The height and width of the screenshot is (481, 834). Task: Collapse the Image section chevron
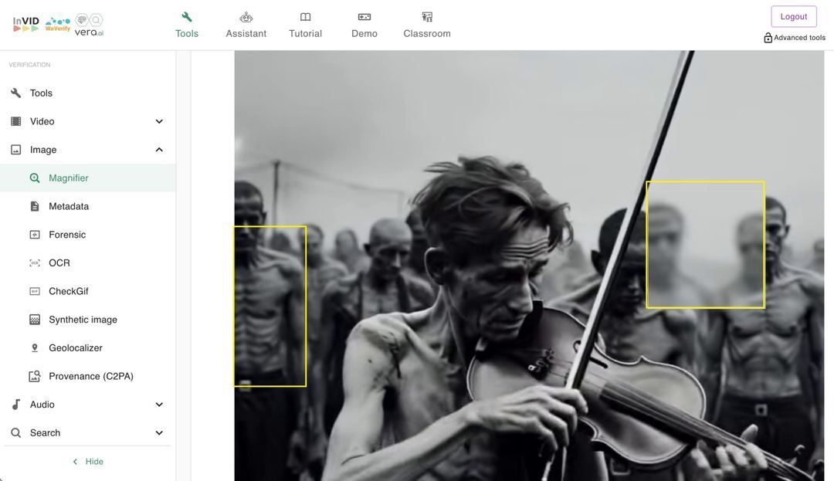[159, 150]
